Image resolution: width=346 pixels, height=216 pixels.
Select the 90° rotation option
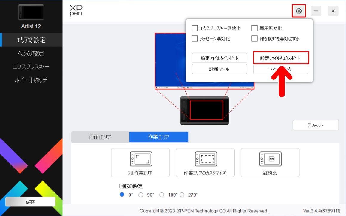[140, 195]
